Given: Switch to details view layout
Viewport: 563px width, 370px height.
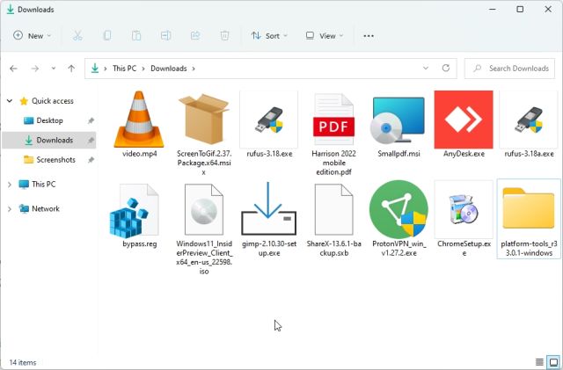Looking at the screenshot, I should 539,362.
